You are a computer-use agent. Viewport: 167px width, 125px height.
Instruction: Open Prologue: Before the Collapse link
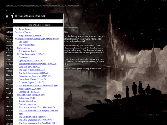tap(36, 39)
